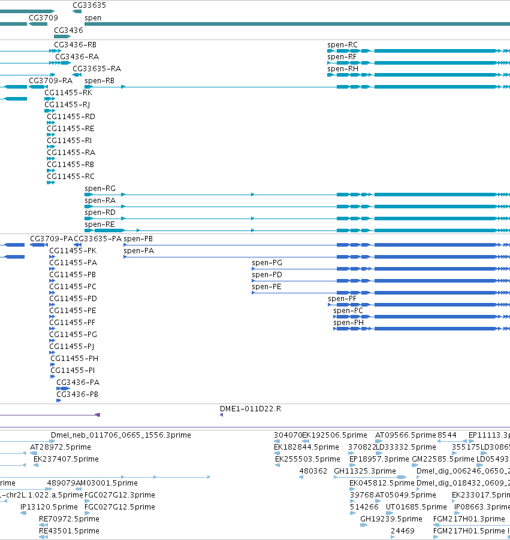The width and height of the screenshot is (510, 540).
Task: Click the spen-PG protein label
Action: point(267,263)
